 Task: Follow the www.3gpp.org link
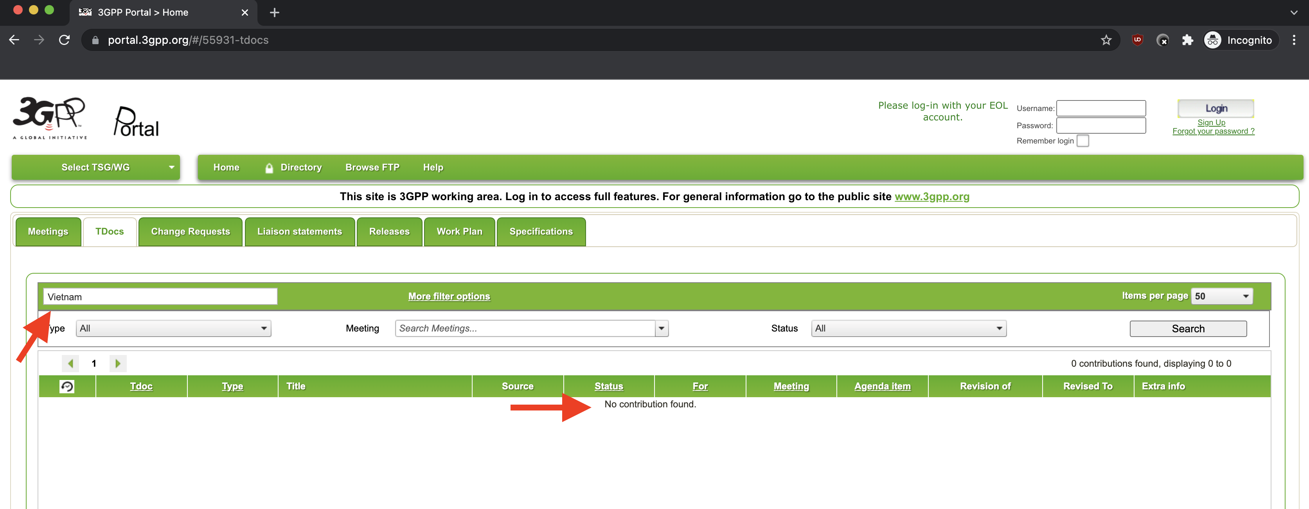[932, 197]
